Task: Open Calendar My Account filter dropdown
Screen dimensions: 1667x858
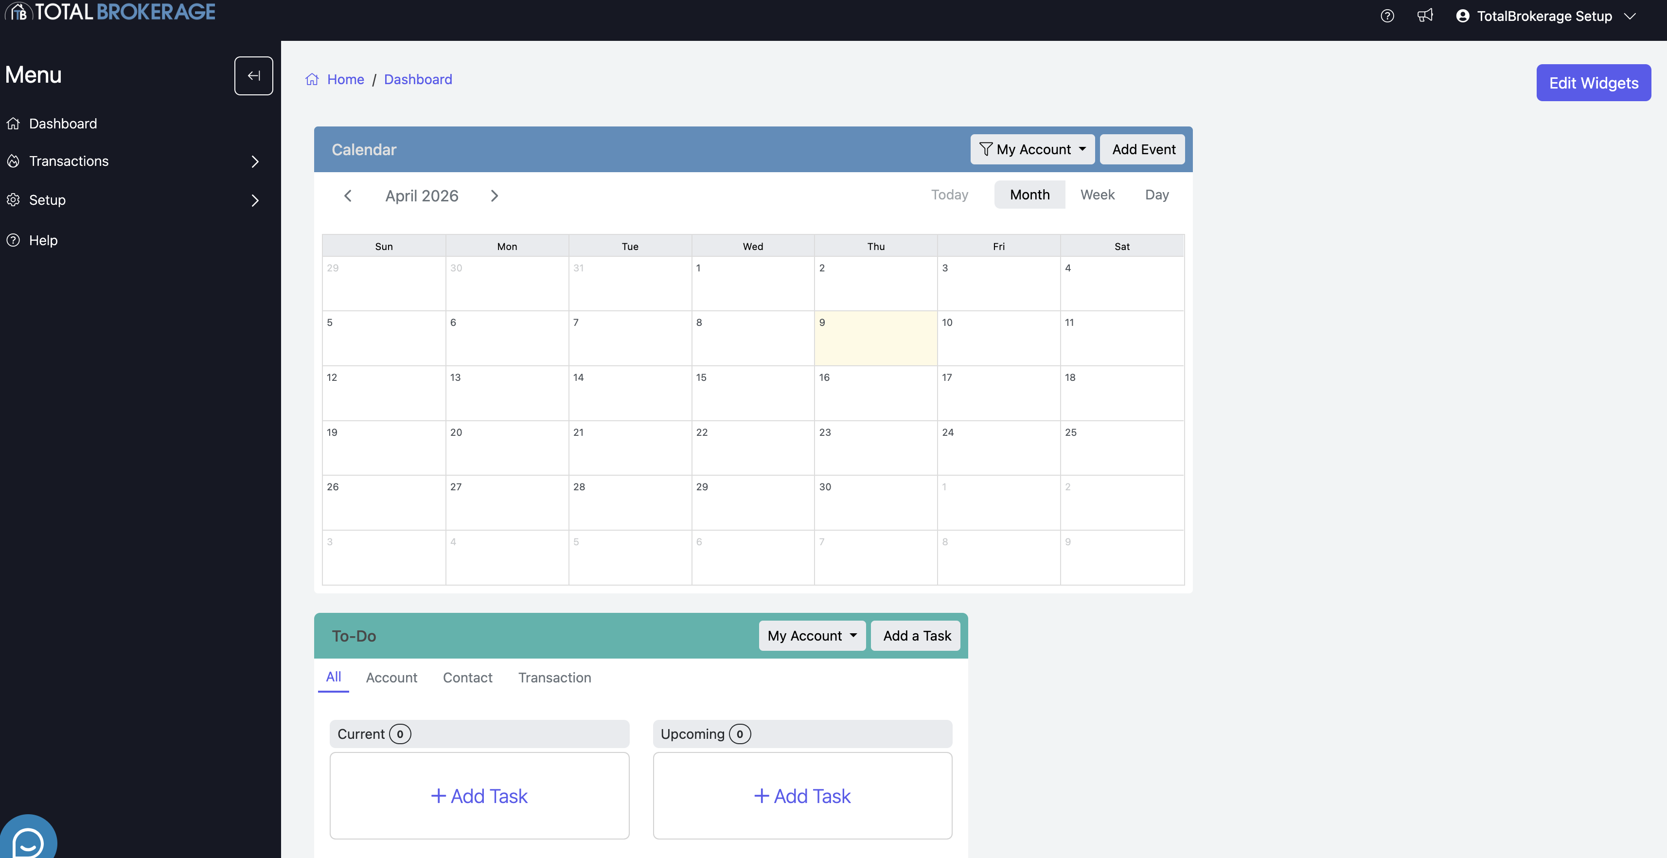Action: tap(1032, 149)
